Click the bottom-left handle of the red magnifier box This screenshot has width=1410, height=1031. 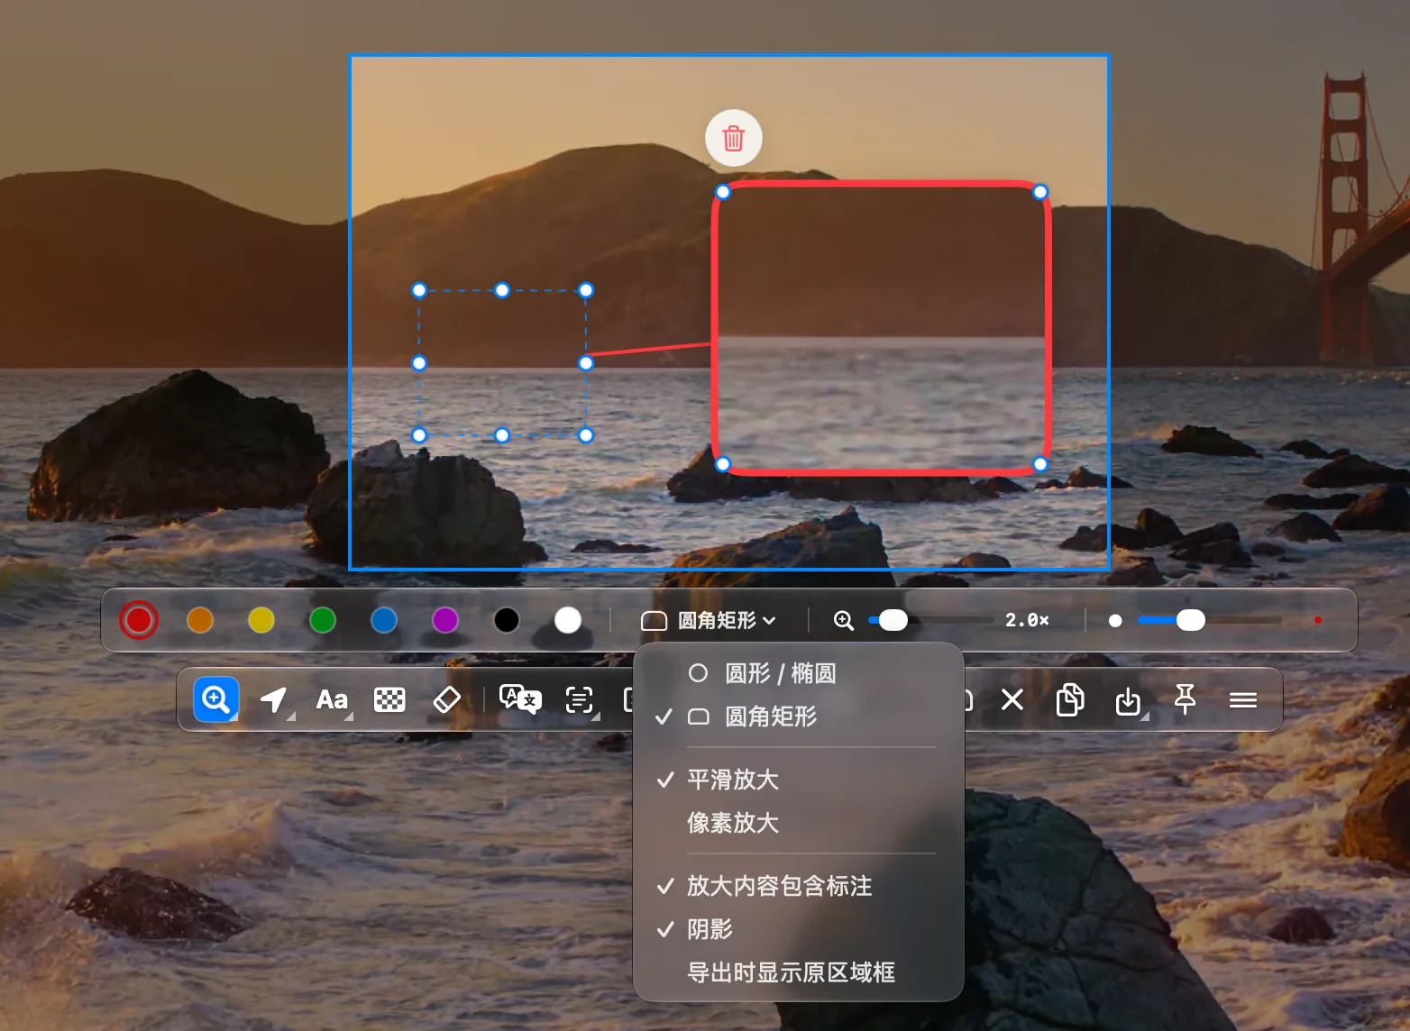tap(723, 464)
